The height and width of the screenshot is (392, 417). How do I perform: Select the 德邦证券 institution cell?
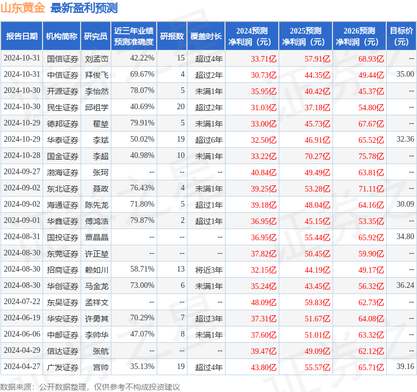pos(63,124)
